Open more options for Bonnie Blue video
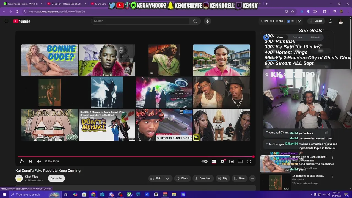352x198 pixels. [x=332, y=158]
